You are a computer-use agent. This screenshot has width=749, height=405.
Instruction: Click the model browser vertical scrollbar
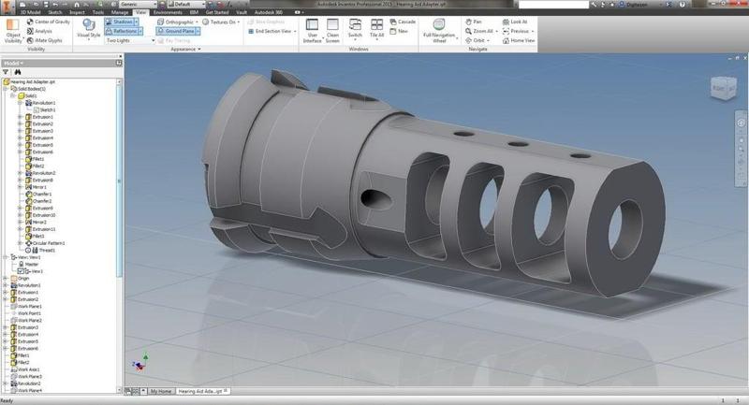point(120,181)
